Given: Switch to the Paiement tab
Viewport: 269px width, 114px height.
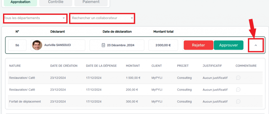Looking at the screenshot, I should point(91,2).
